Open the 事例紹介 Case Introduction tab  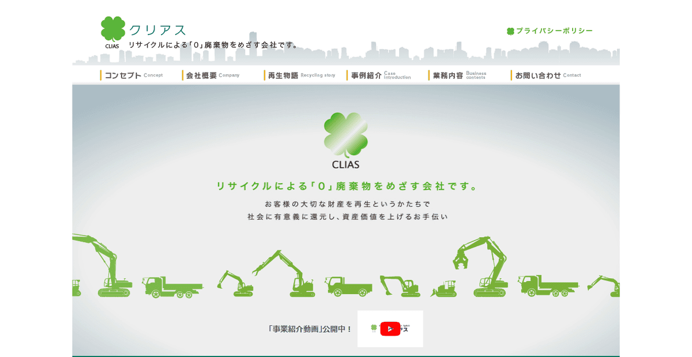(375, 74)
